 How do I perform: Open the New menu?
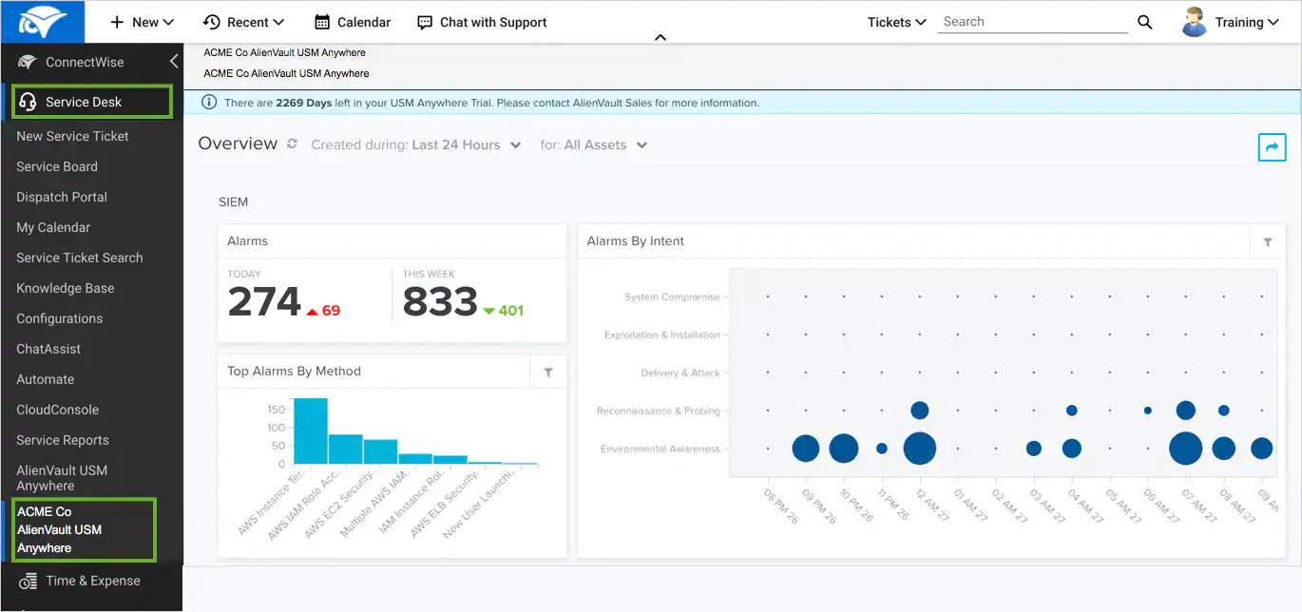pos(143,22)
